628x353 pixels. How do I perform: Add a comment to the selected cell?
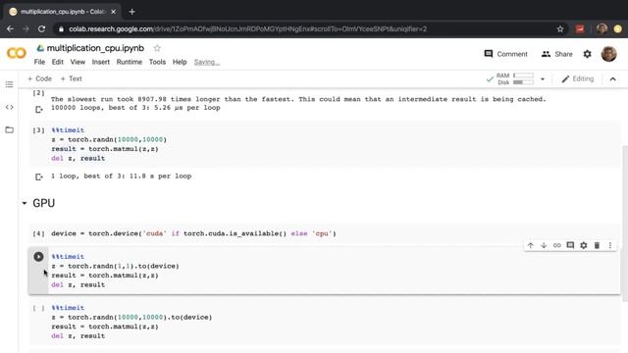click(x=570, y=245)
